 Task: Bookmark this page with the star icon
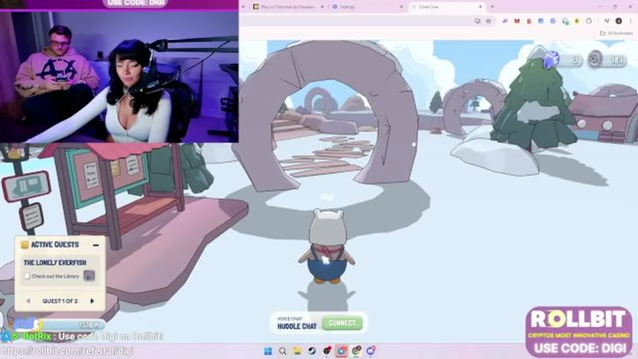[488, 21]
